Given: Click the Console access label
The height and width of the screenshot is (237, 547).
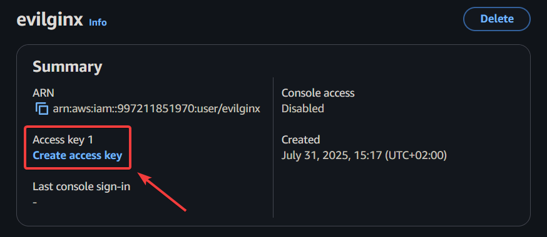Looking at the screenshot, I should pyautogui.click(x=318, y=93).
